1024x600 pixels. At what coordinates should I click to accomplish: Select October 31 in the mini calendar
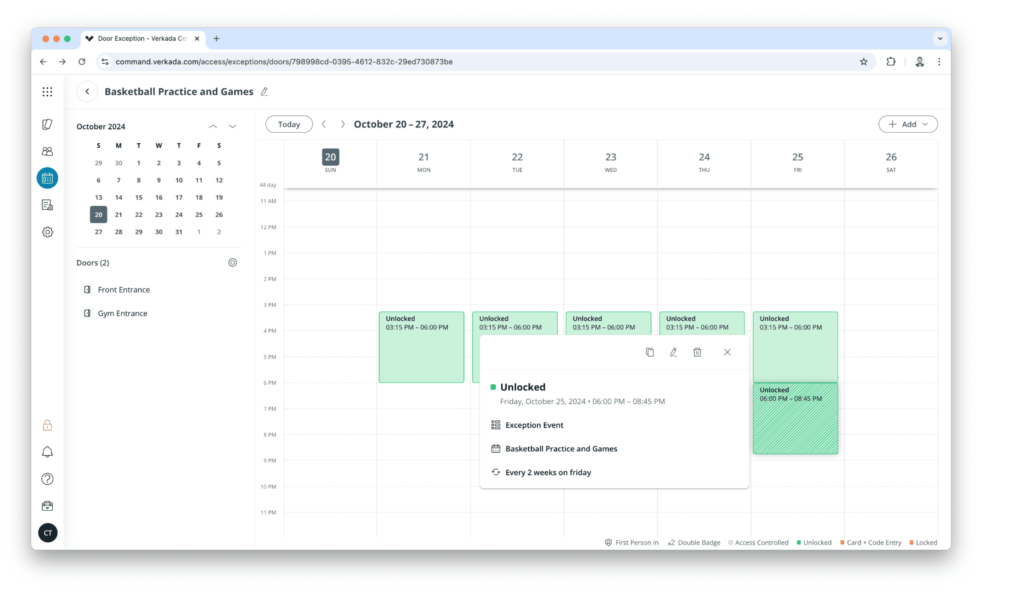click(179, 232)
